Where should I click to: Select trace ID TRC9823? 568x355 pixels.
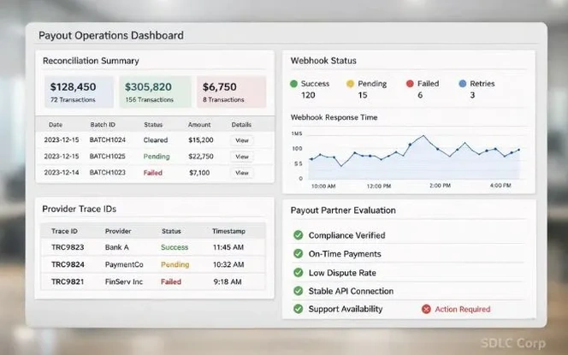coord(68,247)
